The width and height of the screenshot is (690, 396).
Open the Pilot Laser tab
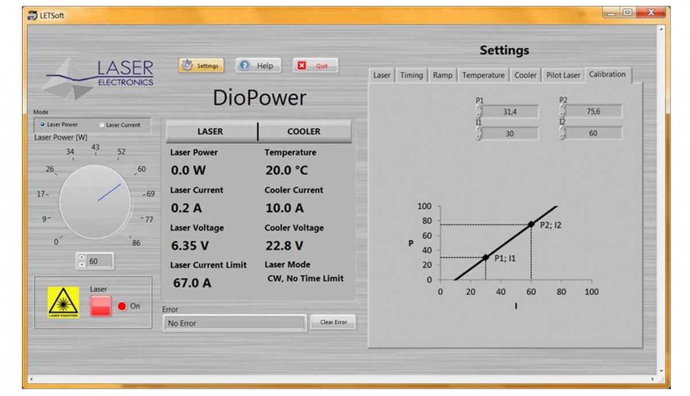pyautogui.click(x=563, y=75)
